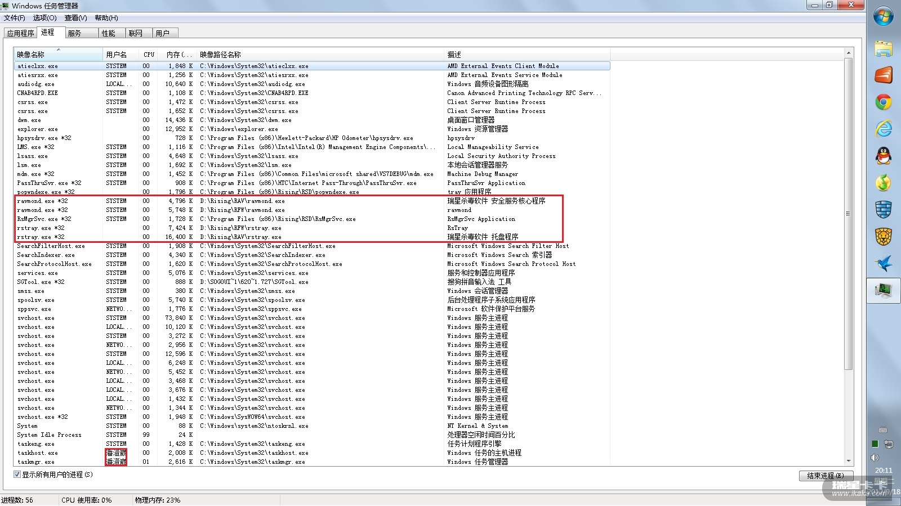Click the 20:11 system clock
The height and width of the screenshot is (506, 901).
point(884,471)
